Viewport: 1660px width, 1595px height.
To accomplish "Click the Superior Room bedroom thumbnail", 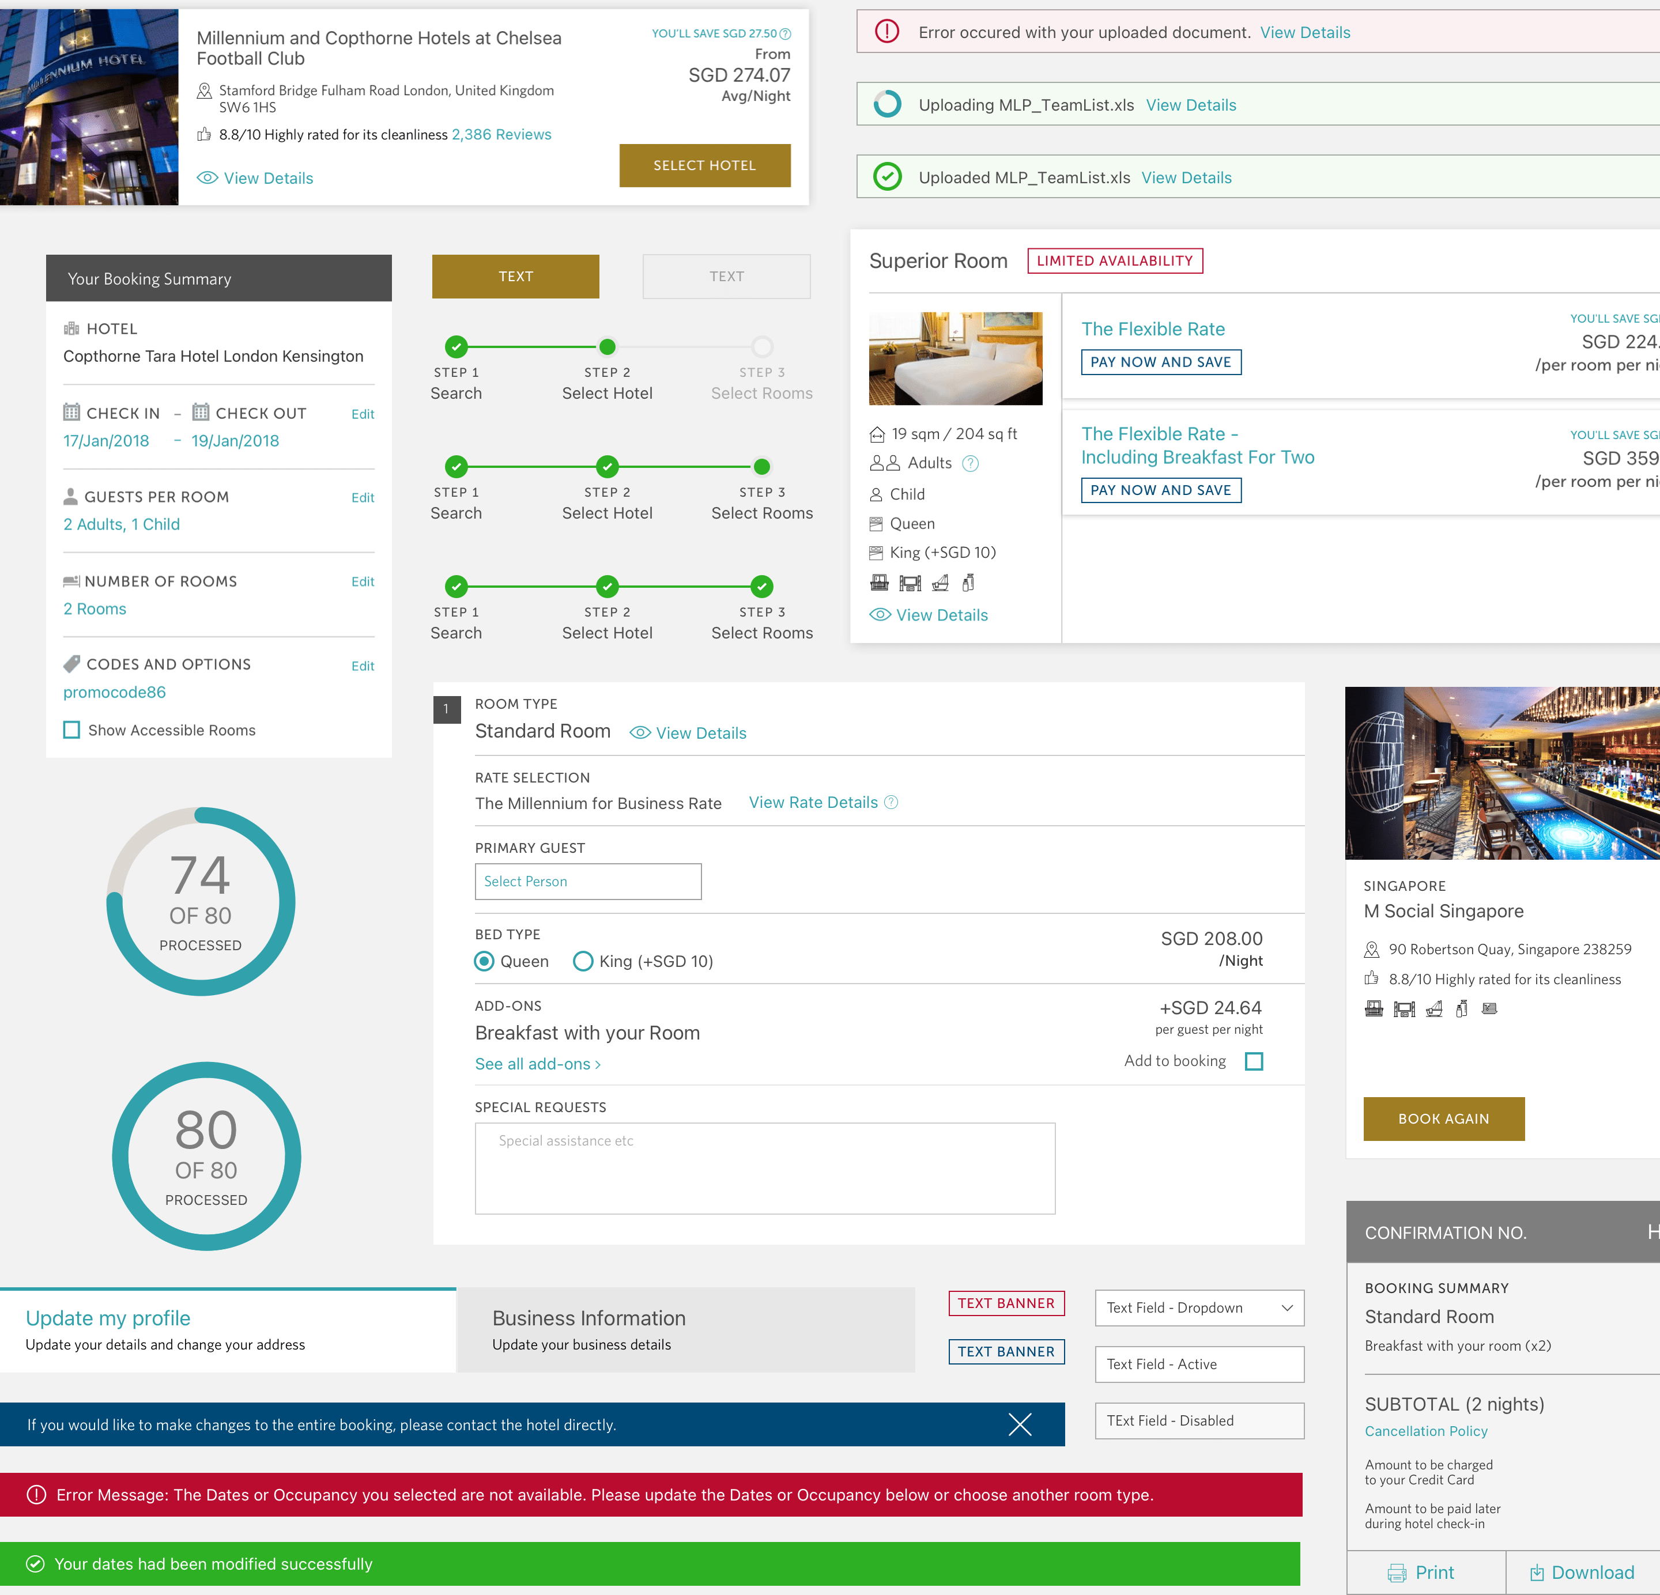I will [955, 358].
